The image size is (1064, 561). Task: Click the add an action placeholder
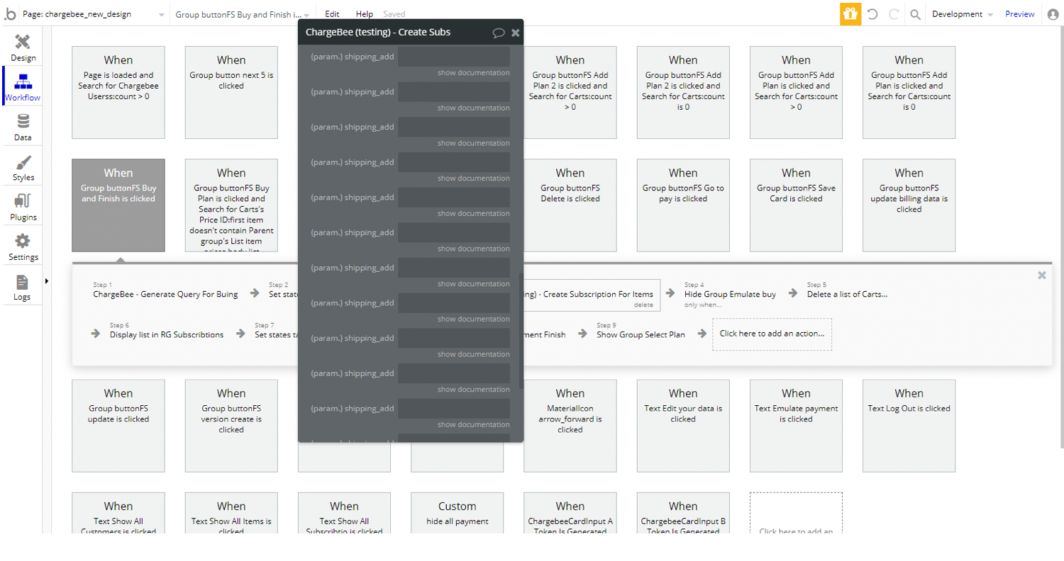(x=772, y=334)
